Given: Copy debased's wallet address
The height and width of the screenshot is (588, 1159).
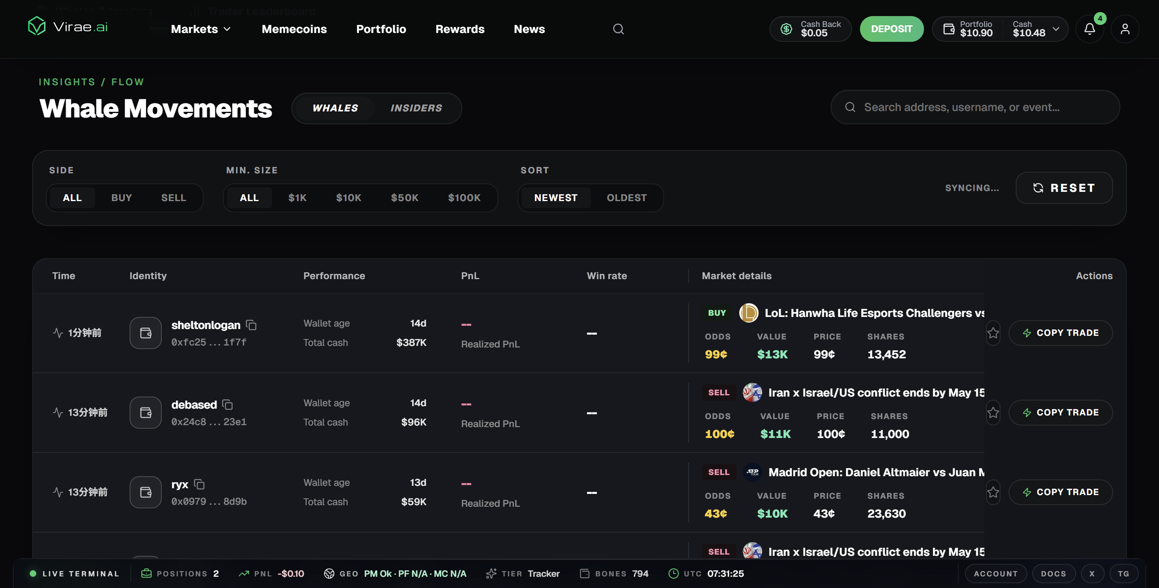Looking at the screenshot, I should click(228, 405).
